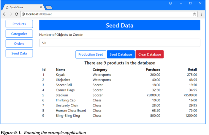Reload the current page
Image resolution: width=209 pixels, height=135 pixels.
point(17,14)
